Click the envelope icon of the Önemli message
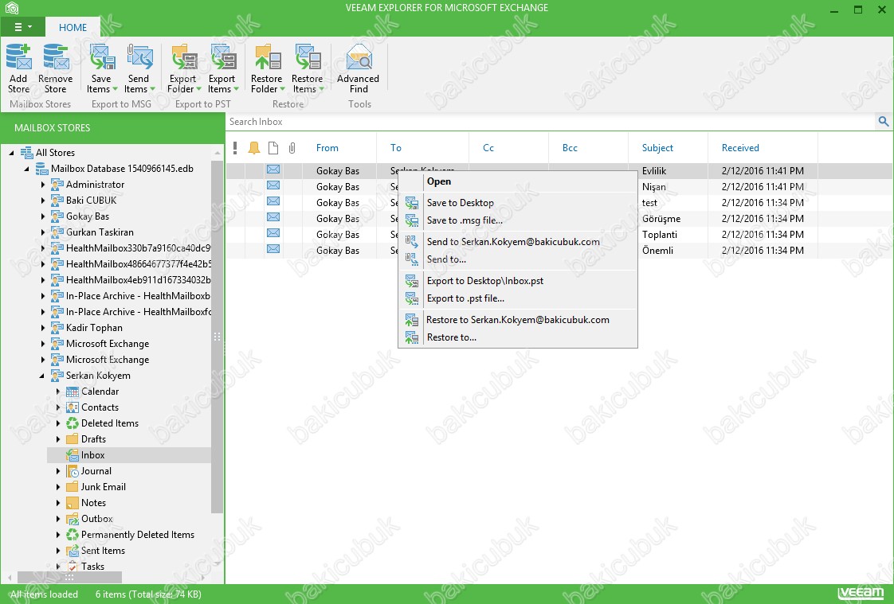Image resolution: width=894 pixels, height=604 pixels. point(273,249)
